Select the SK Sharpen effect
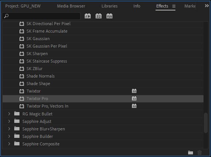Image resolution: width=211 pixels, height=157 pixels. (x=37, y=54)
